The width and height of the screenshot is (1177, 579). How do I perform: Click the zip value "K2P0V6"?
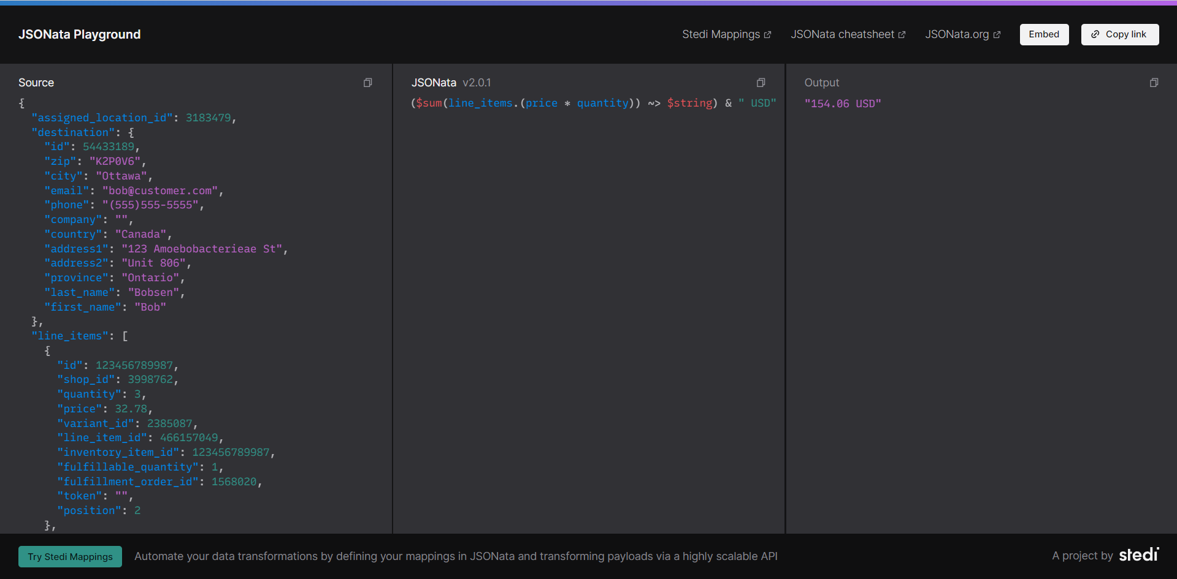click(x=115, y=161)
